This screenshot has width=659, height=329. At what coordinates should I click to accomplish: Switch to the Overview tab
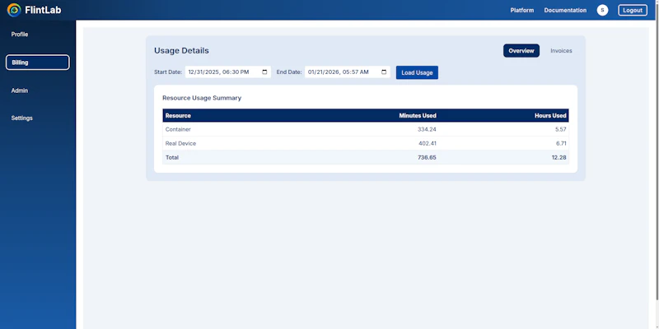pos(521,51)
